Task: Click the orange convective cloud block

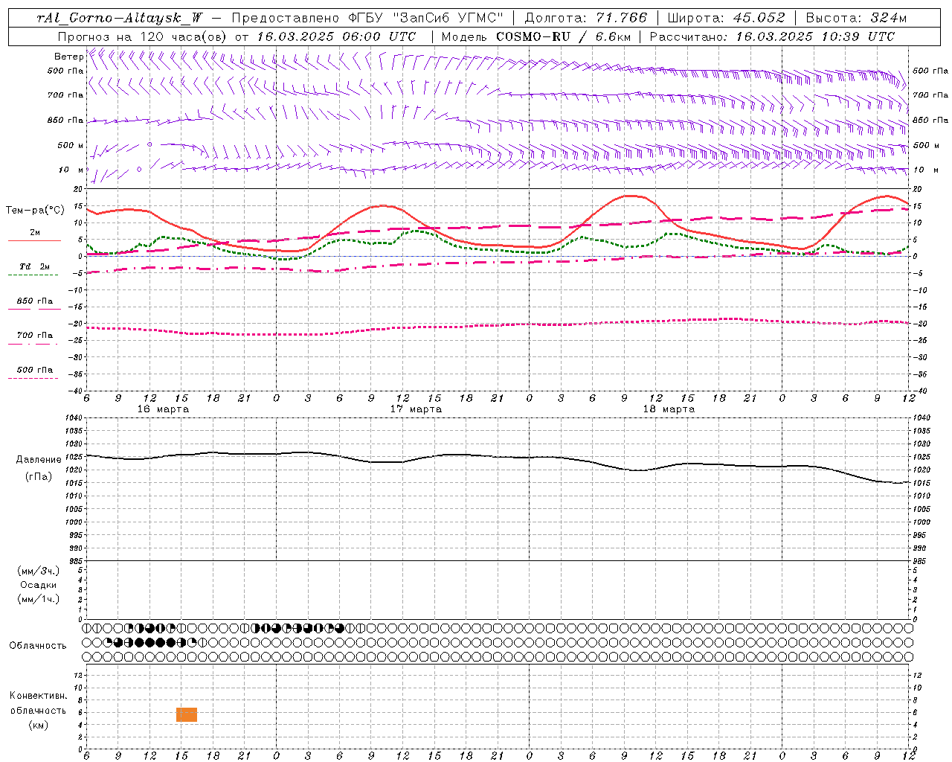Action: click(187, 715)
